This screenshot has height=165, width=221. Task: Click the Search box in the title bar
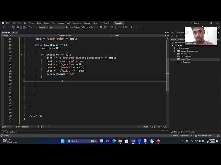click(x=106, y=23)
